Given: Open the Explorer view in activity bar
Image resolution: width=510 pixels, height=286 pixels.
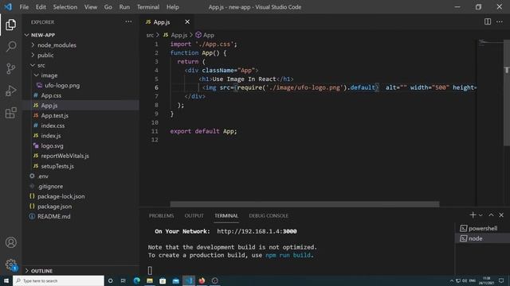Looking at the screenshot, I should (x=10, y=25).
